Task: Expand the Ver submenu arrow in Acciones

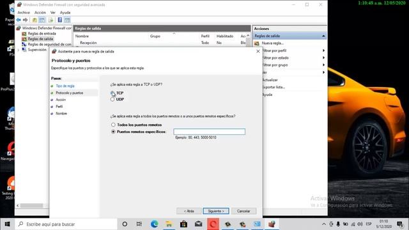Action: [x=323, y=72]
